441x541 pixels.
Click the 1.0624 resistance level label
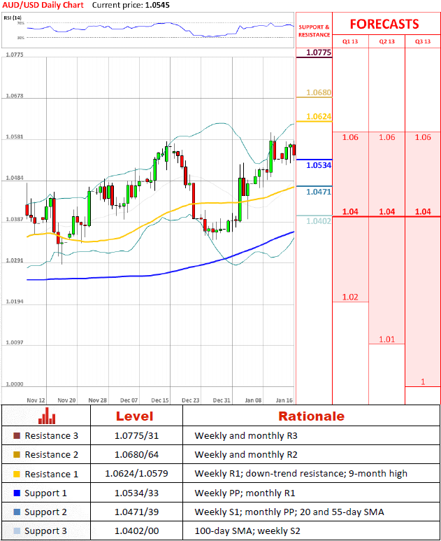pos(319,117)
